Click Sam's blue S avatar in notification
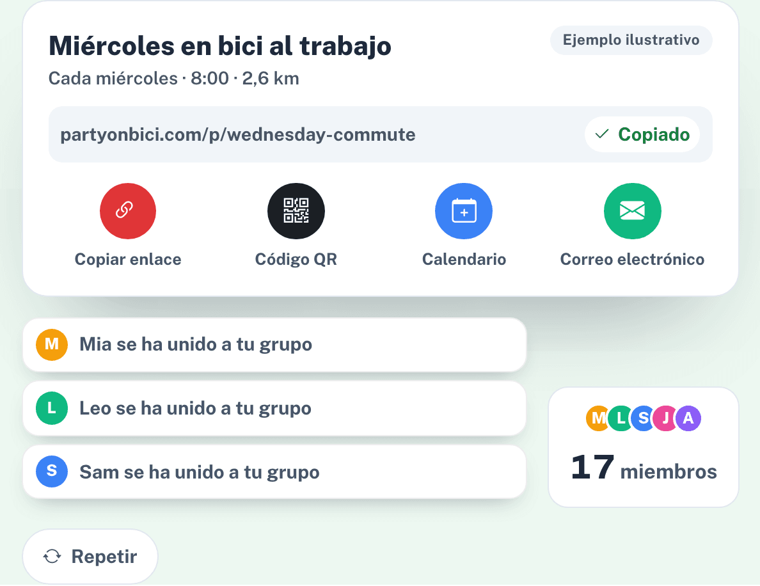This screenshot has width=760, height=586. point(52,471)
